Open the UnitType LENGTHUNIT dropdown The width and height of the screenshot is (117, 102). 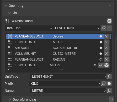point(68,77)
